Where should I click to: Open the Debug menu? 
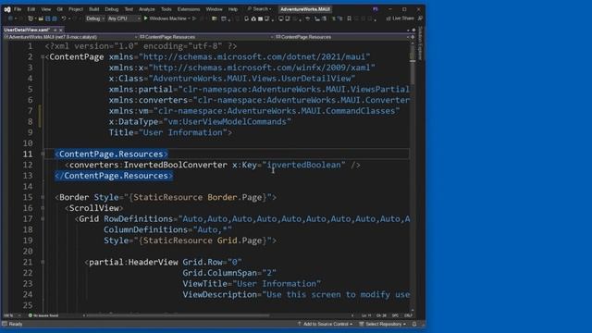pos(111,9)
